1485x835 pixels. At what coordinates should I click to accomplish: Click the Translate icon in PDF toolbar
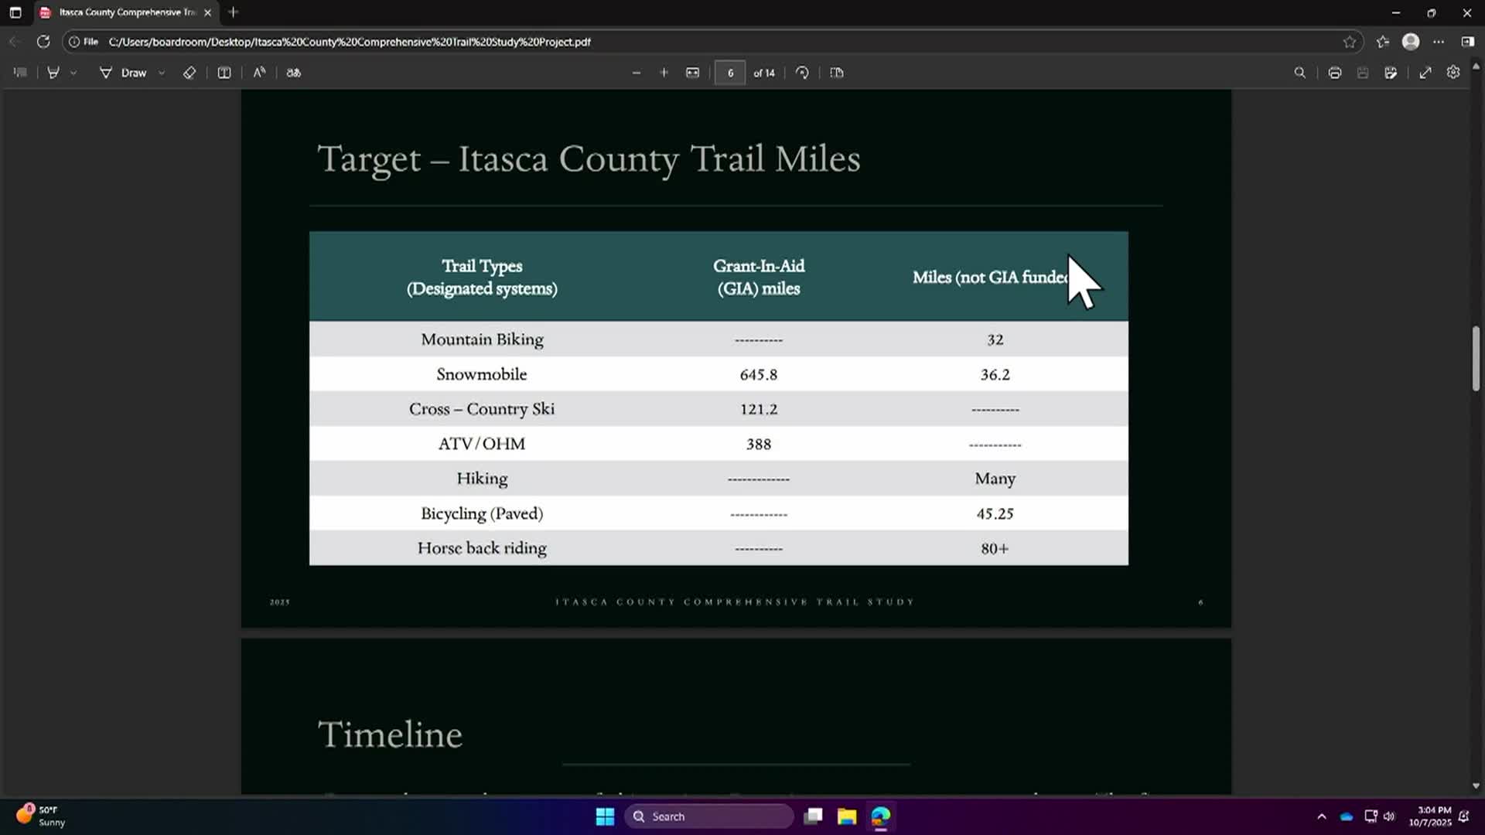(x=294, y=73)
